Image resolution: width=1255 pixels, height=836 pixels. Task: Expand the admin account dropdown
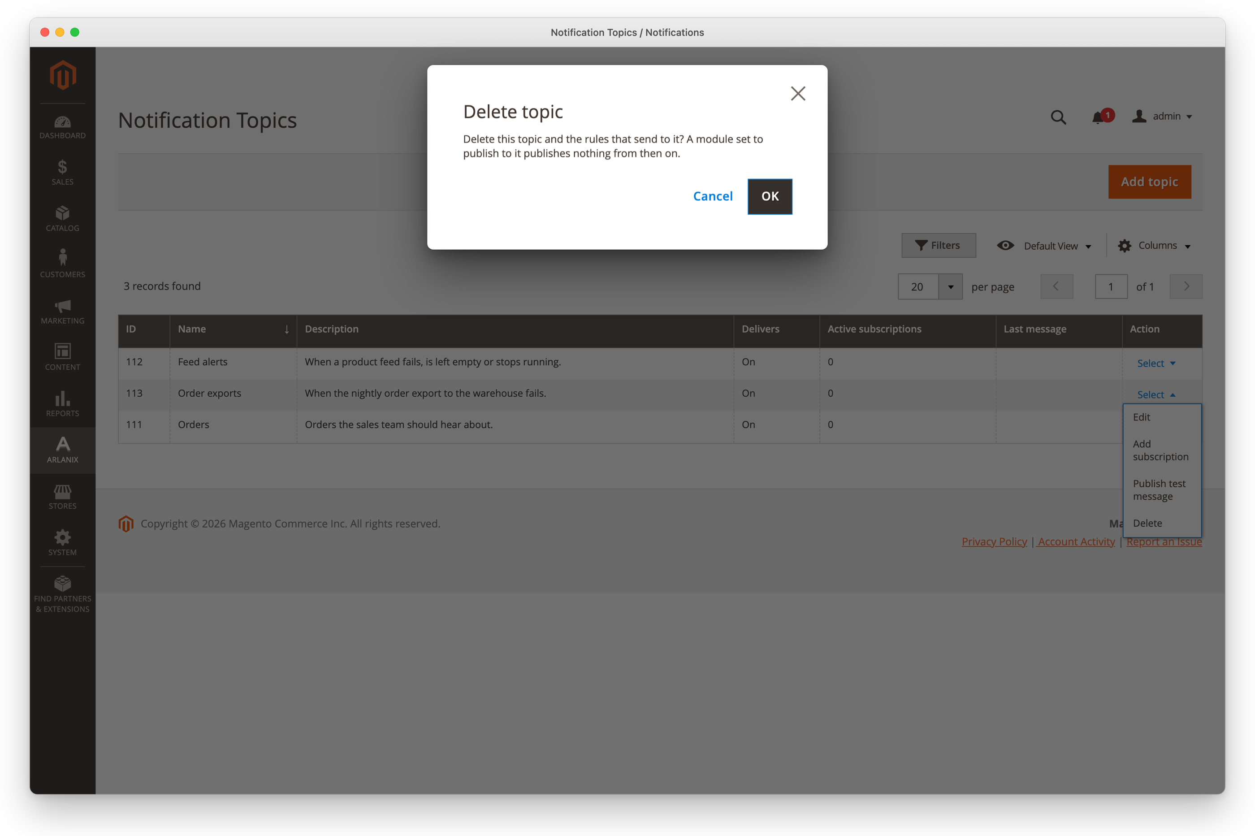[1162, 116]
